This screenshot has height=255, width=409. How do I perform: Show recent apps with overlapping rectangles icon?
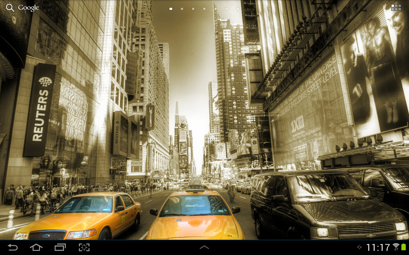pyautogui.click(x=60, y=247)
